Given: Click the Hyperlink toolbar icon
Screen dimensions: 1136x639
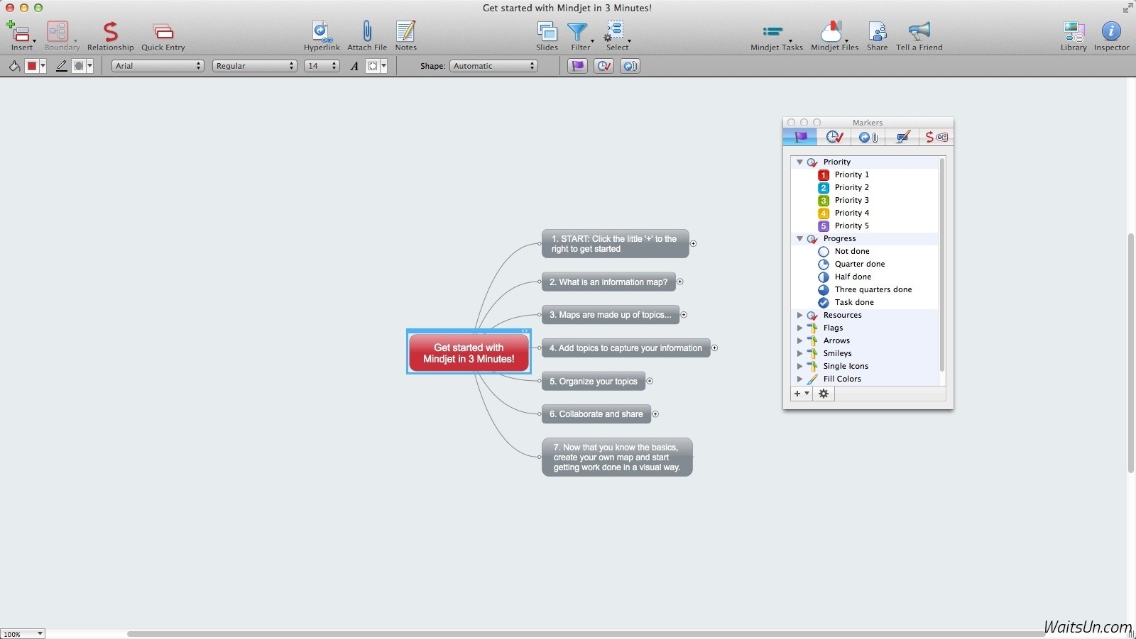Looking at the screenshot, I should 322,32.
